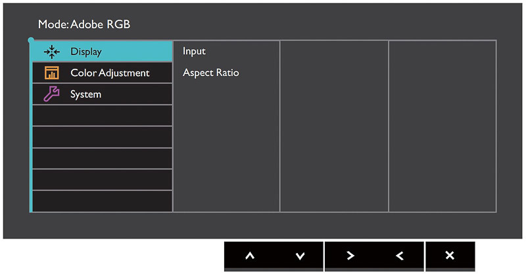
Task: Click the first empty row below System
Action: pos(102,115)
